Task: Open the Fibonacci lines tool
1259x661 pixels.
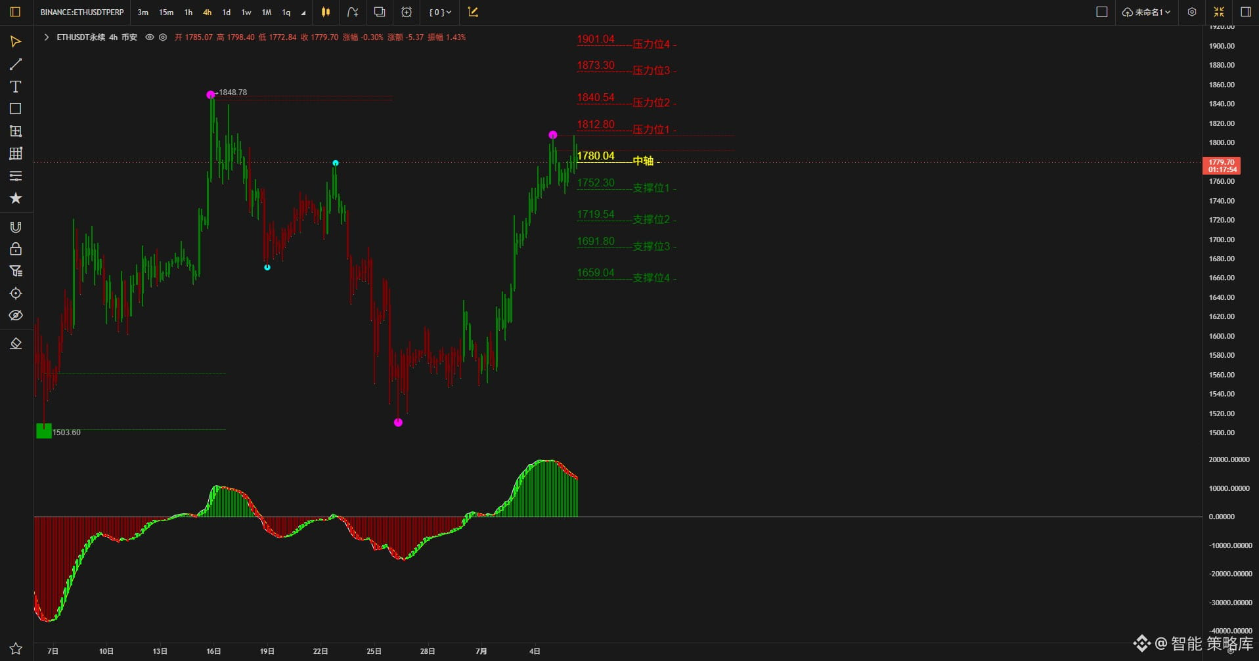Action: (x=16, y=176)
